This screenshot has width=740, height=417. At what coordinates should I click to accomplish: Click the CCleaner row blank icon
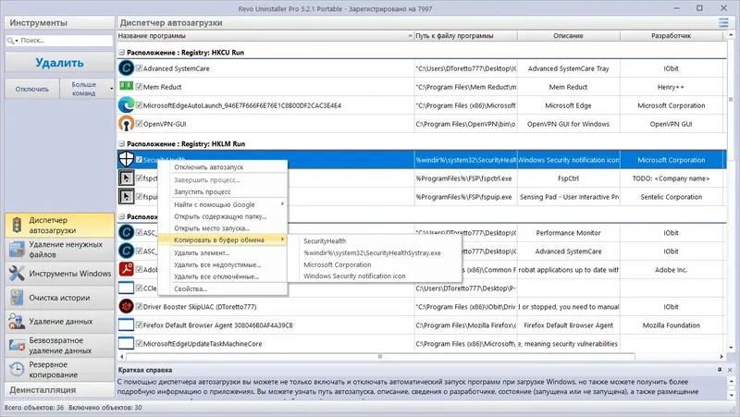click(x=126, y=288)
